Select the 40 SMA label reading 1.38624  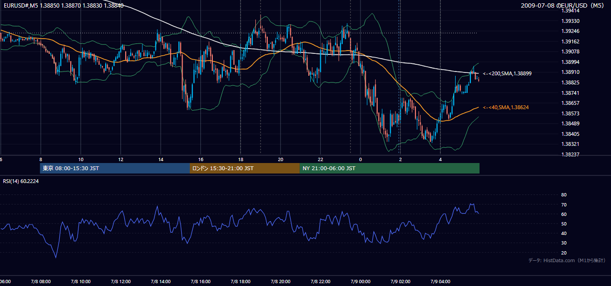click(x=506, y=108)
